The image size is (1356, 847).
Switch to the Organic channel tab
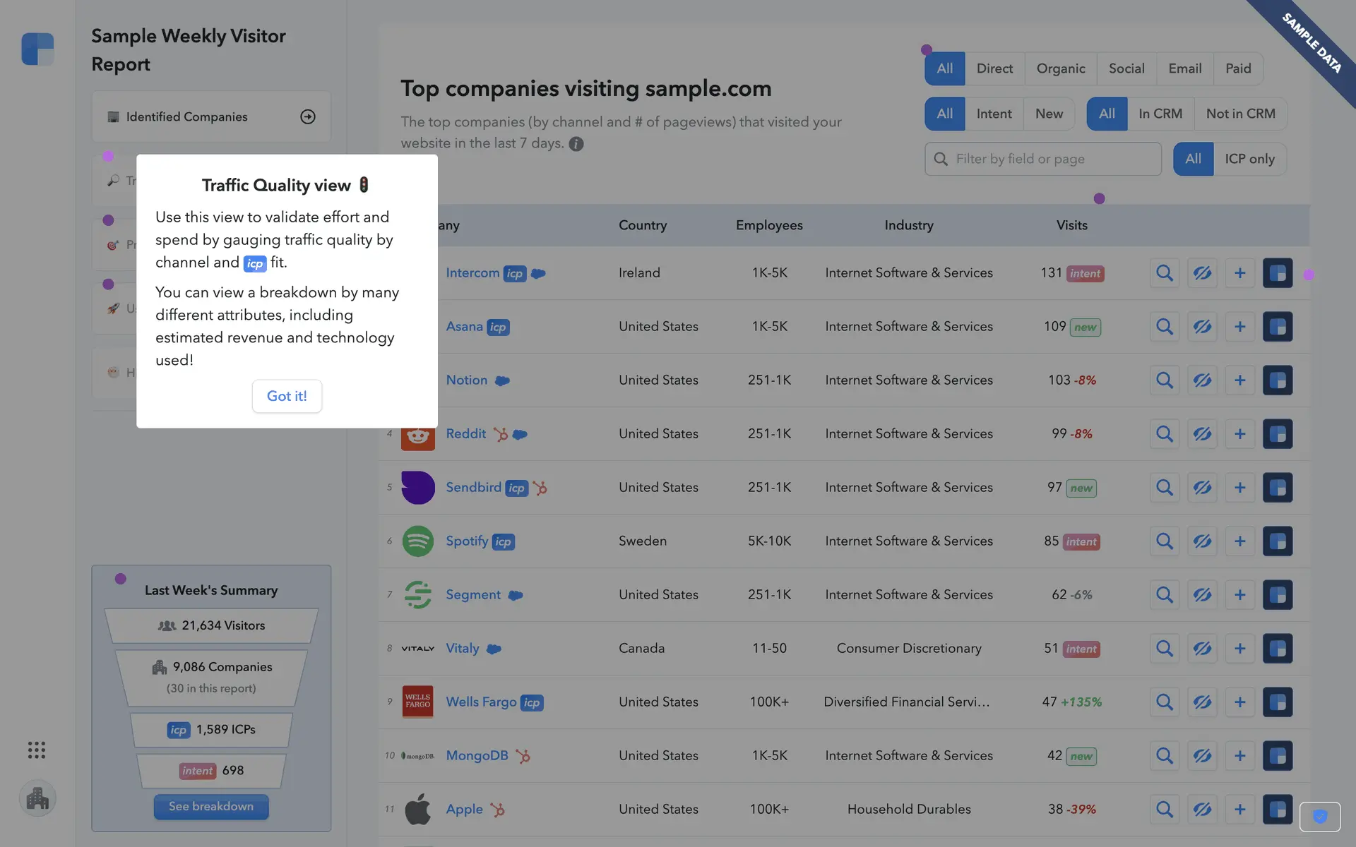pyautogui.click(x=1060, y=68)
